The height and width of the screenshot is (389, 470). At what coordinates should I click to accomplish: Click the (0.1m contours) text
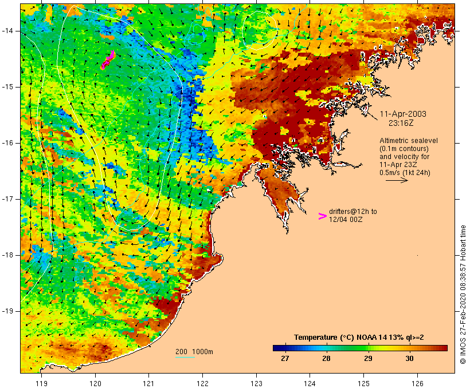(404, 149)
